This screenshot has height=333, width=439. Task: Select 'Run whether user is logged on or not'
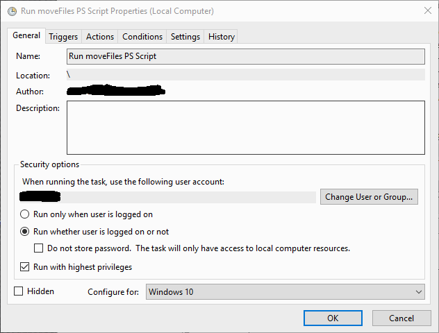coord(26,232)
